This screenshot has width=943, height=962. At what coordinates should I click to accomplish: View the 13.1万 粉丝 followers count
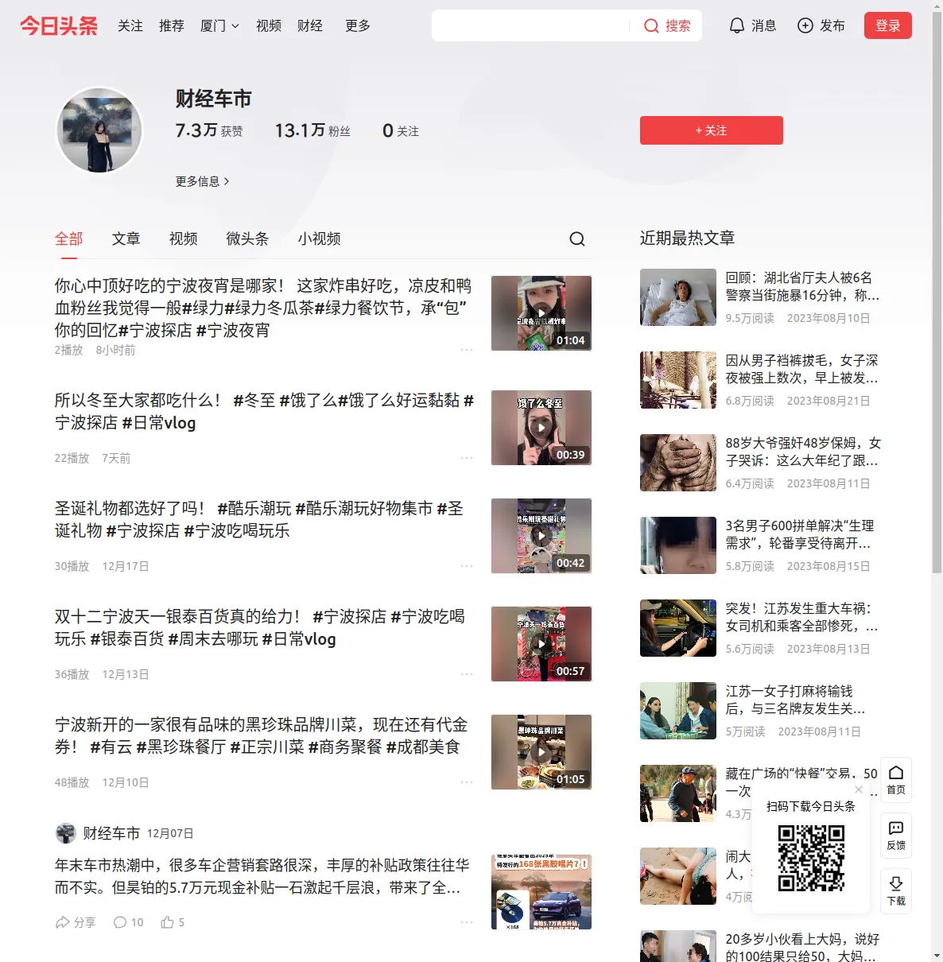click(312, 130)
